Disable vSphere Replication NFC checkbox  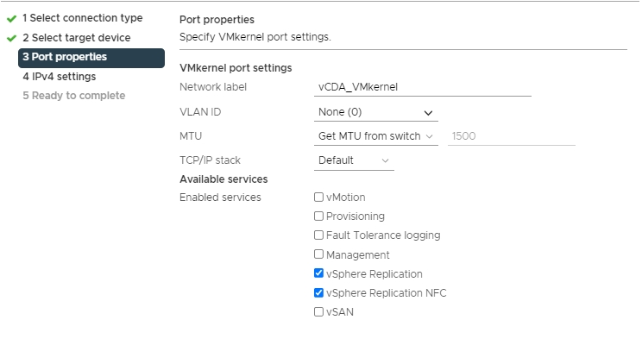click(x=318, y=293)
